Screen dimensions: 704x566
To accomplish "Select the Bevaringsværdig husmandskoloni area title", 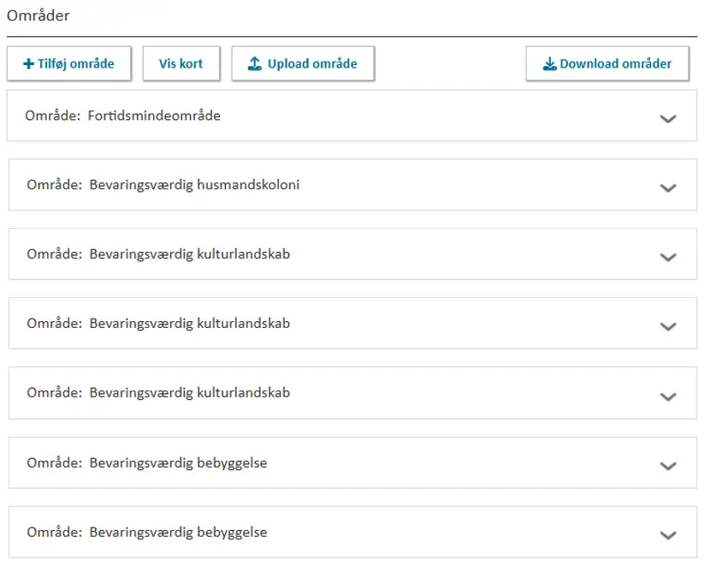I will (194, 184).
